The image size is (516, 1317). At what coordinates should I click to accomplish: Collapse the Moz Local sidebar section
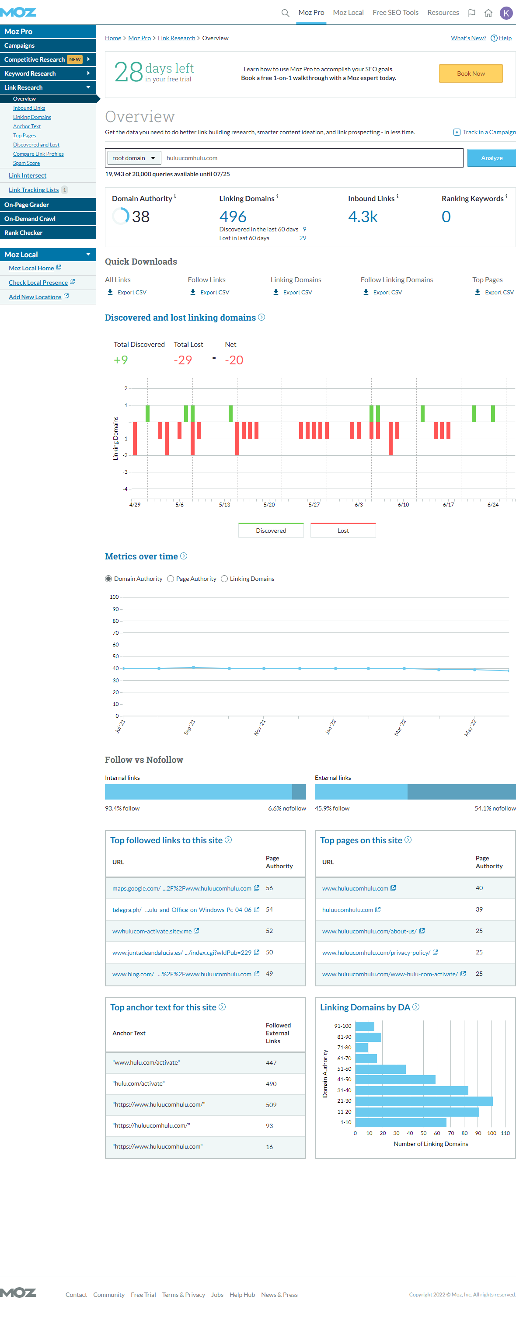click(x=88, y=255)
